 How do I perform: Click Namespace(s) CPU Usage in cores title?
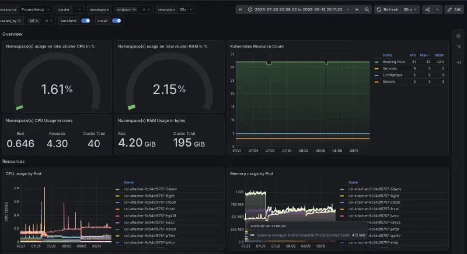point(39,121)
